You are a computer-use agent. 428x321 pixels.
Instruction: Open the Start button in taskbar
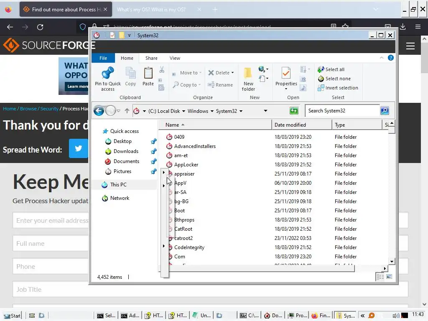click(12, 316)
